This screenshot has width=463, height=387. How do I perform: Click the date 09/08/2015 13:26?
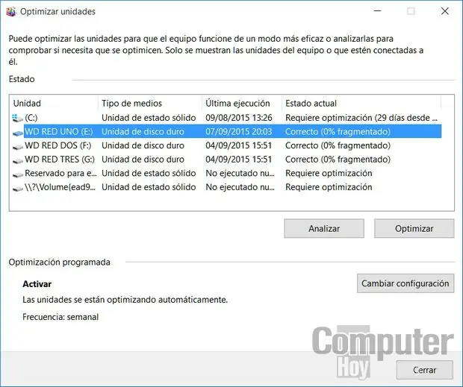239,118
